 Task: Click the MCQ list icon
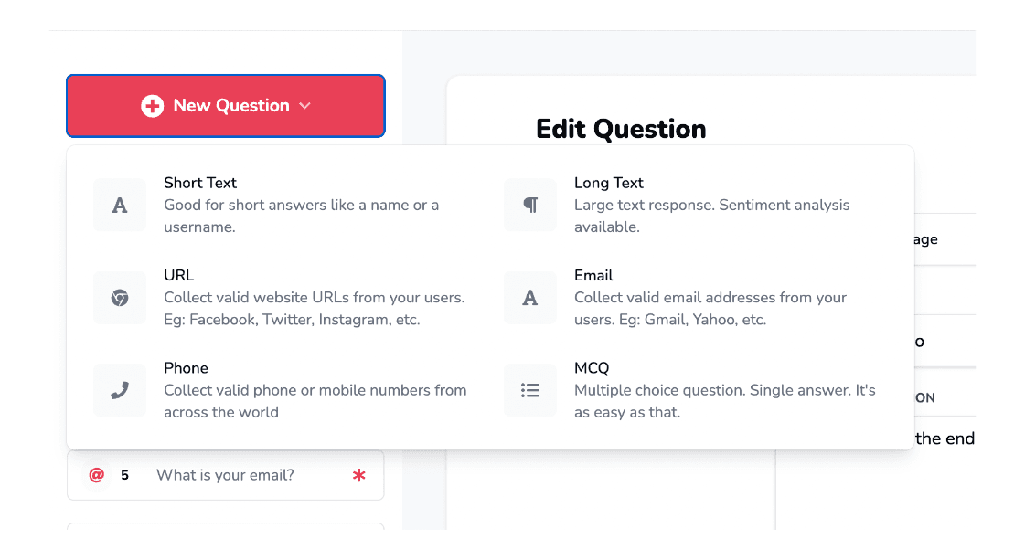pyautogui.click(x=530, y=391)
